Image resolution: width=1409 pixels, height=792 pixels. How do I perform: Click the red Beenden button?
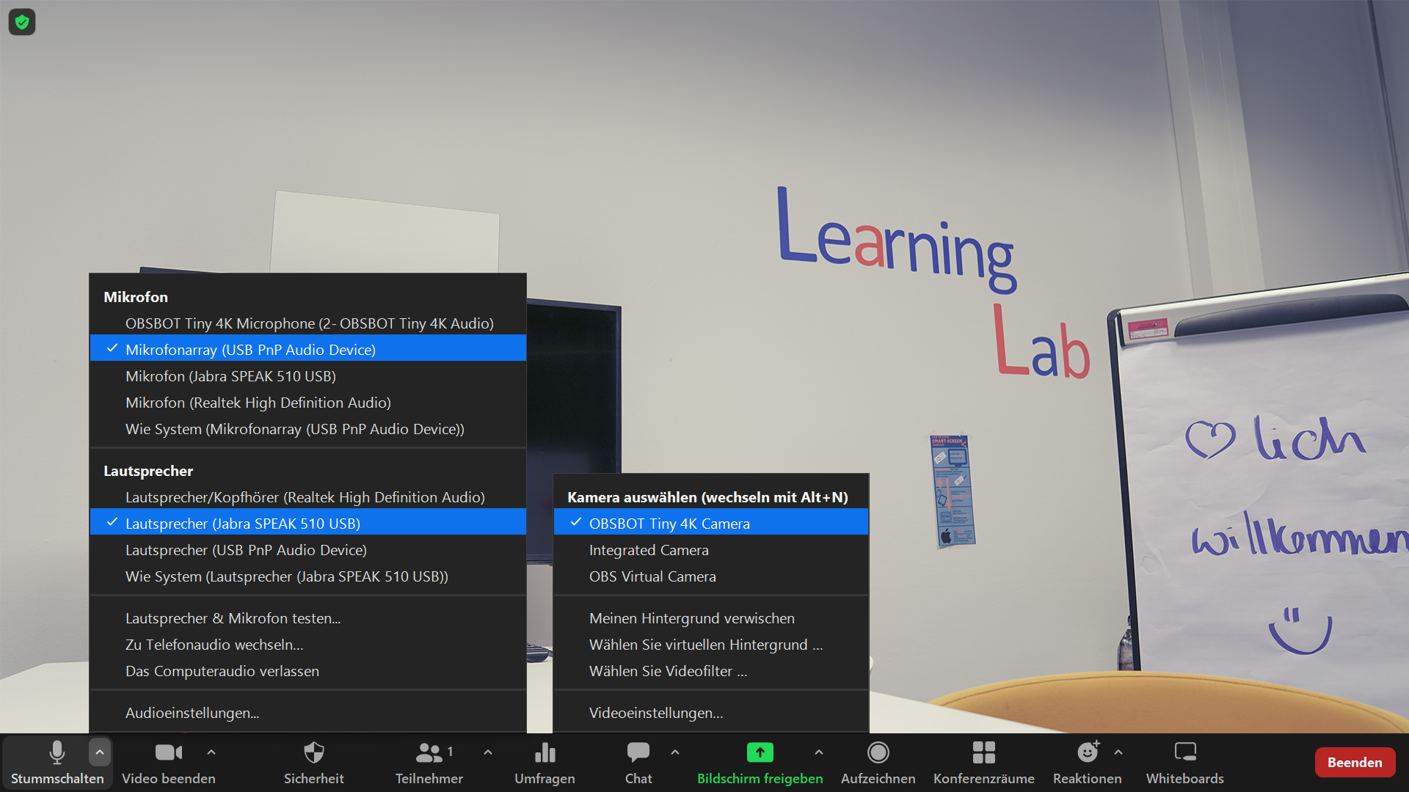point(1354,763)
